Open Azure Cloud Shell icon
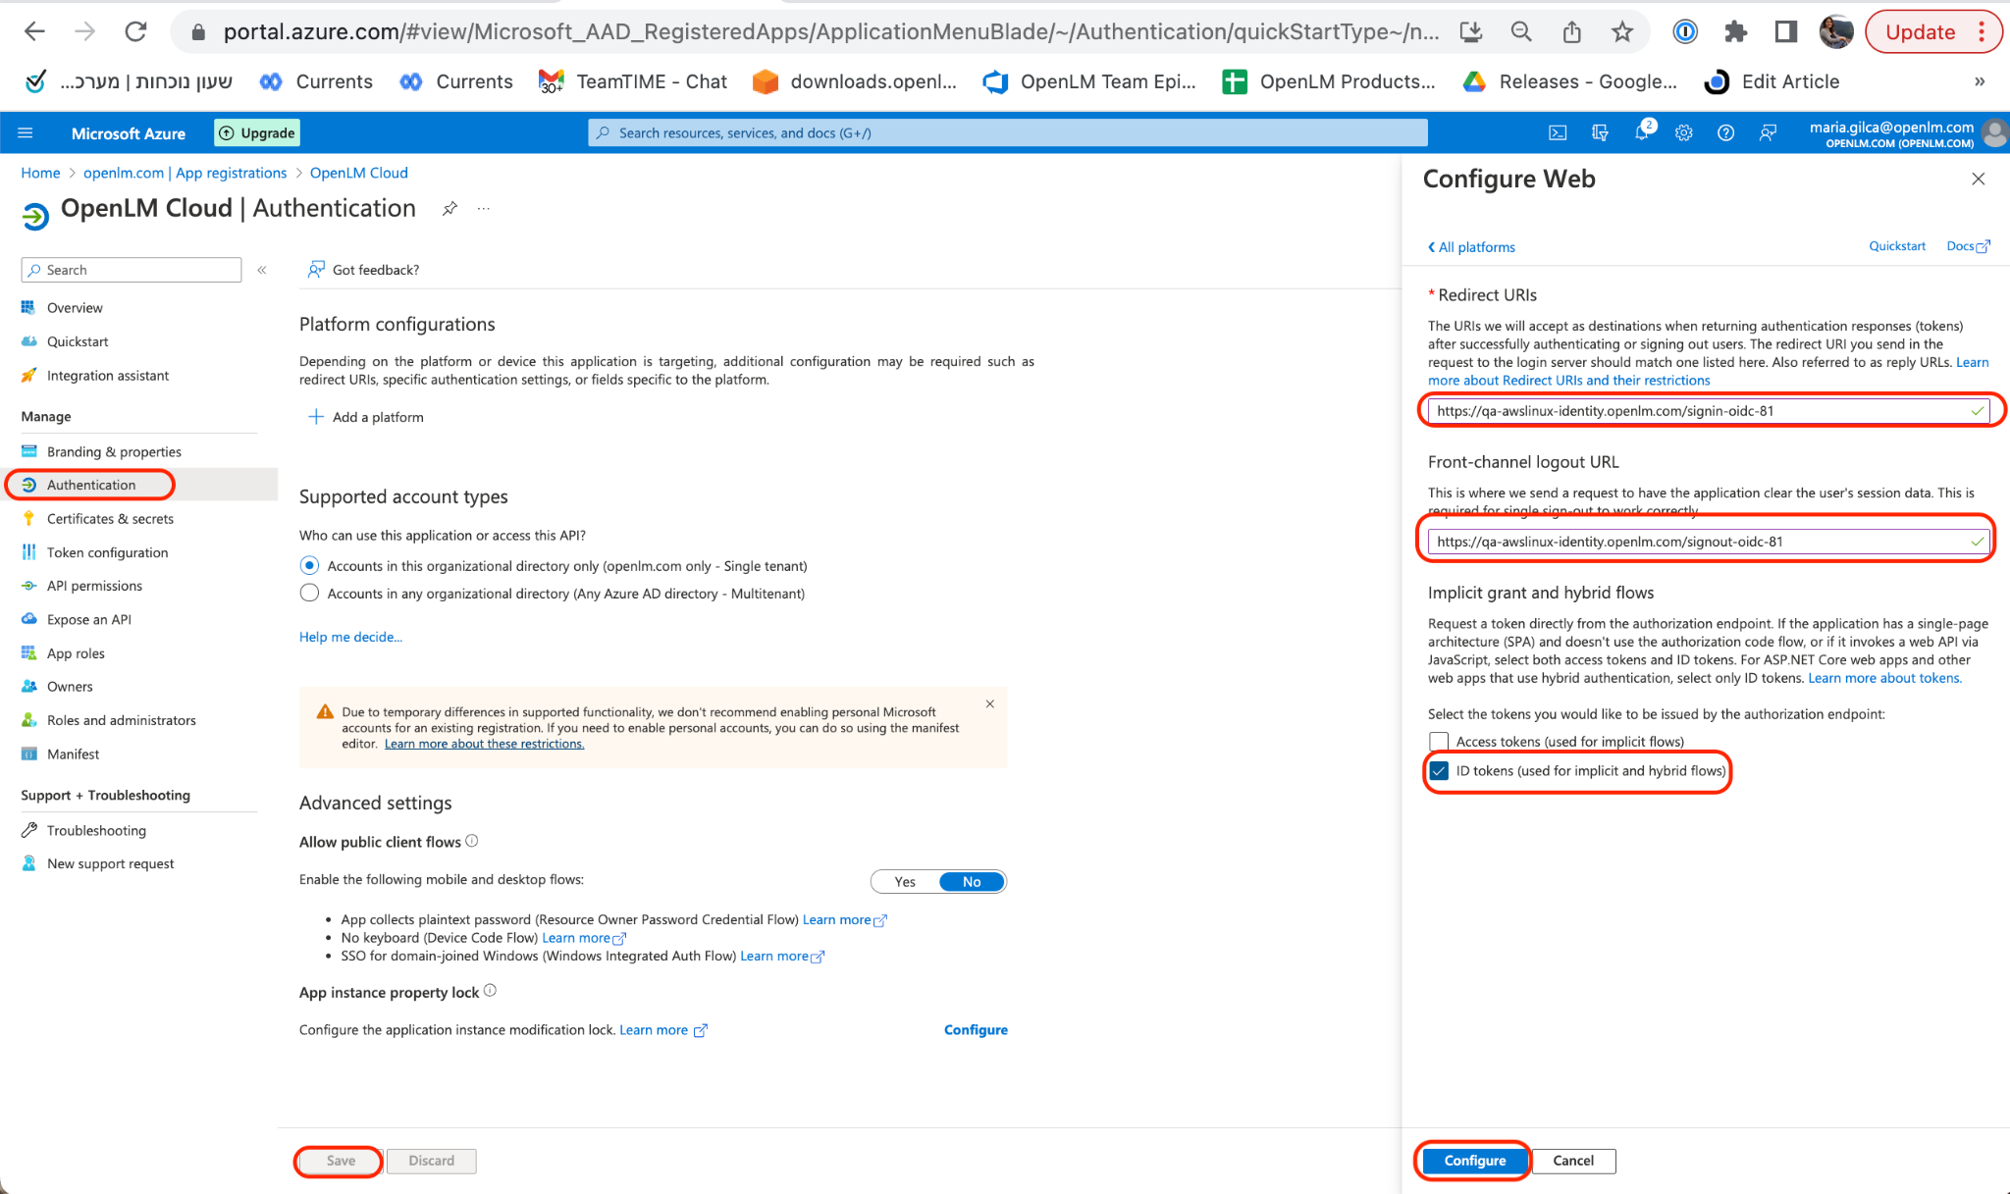Viewport: 2010px width, 1194px height. tap(1558, 133)
